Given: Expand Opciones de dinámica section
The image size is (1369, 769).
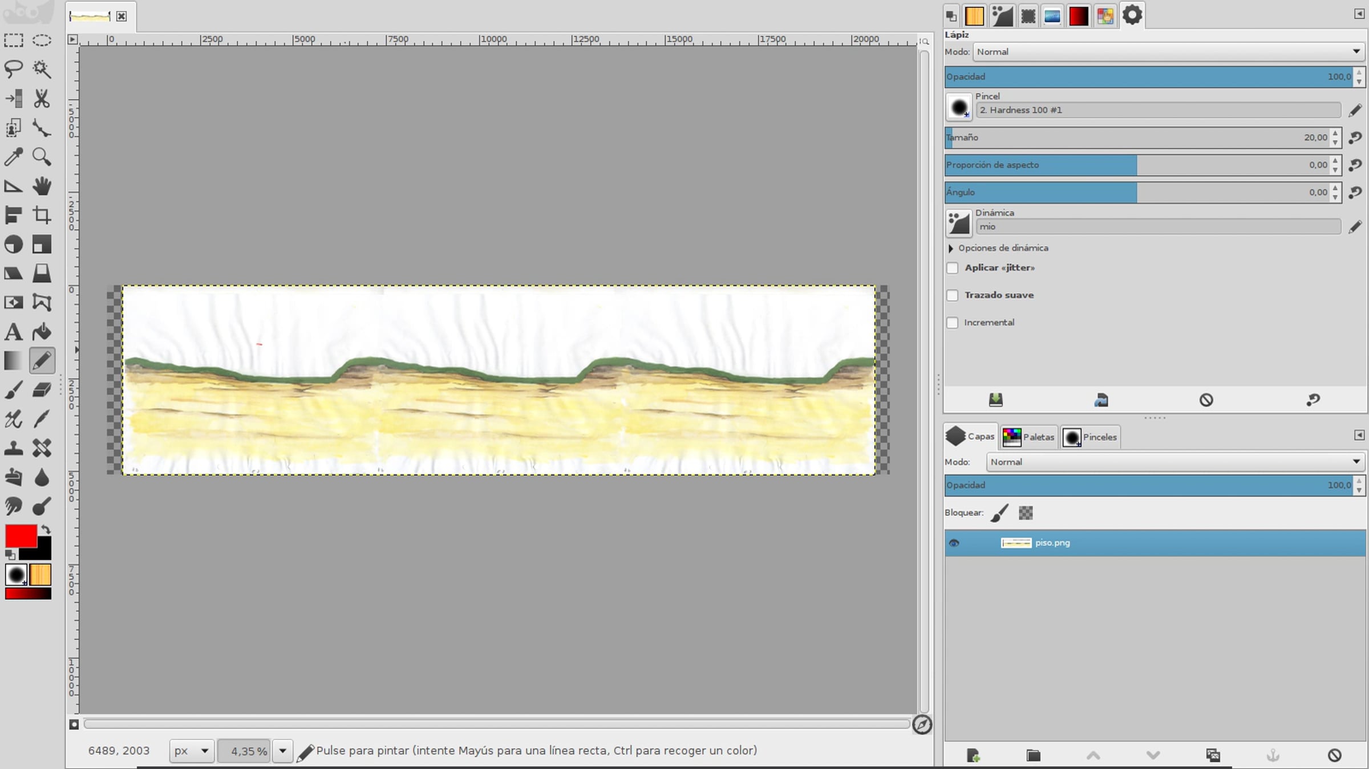Looking at the screenshot, I should pos(951,248).
